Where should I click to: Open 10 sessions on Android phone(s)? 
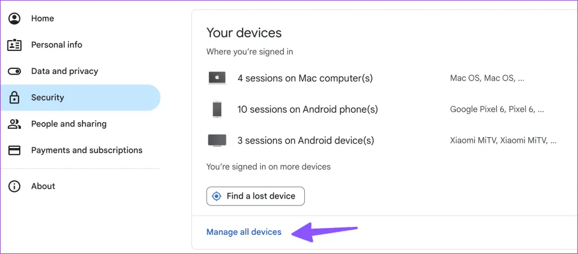coord(308,110)
